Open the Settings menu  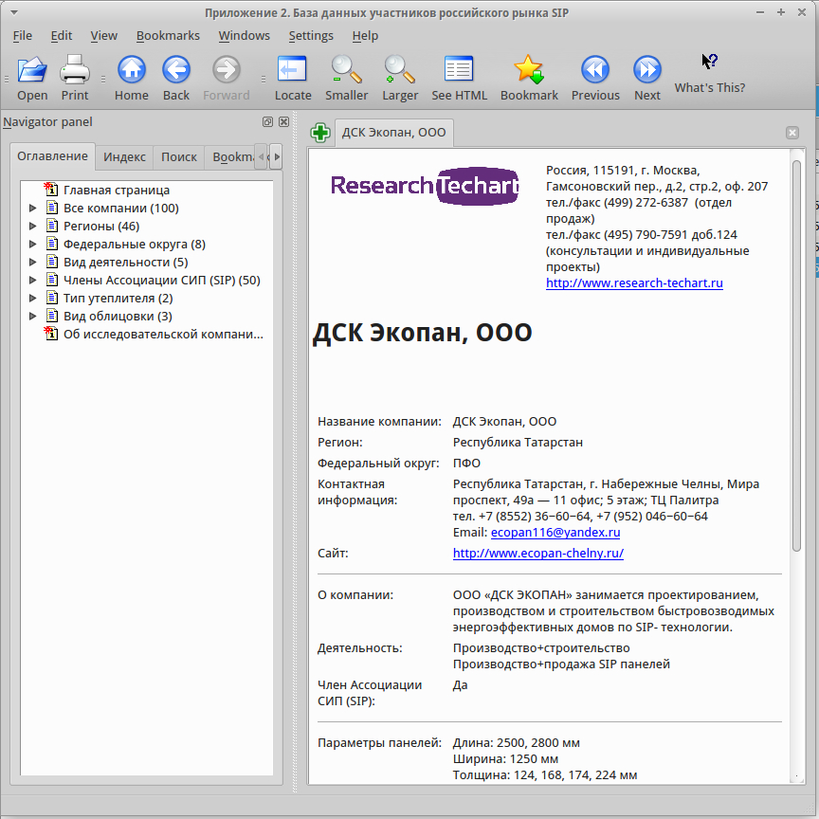click(x=311, y=35)
